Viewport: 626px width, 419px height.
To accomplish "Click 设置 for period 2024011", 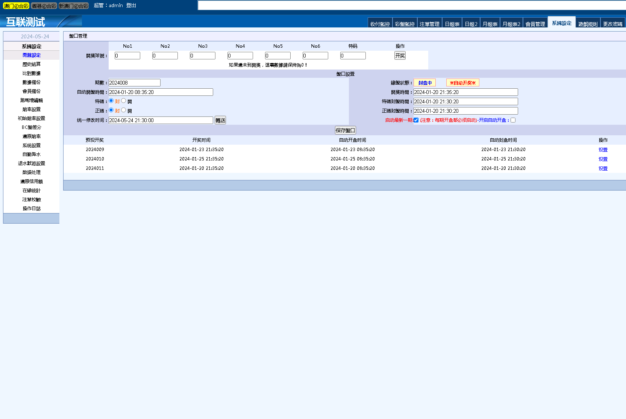I will (x=603, y=168).
